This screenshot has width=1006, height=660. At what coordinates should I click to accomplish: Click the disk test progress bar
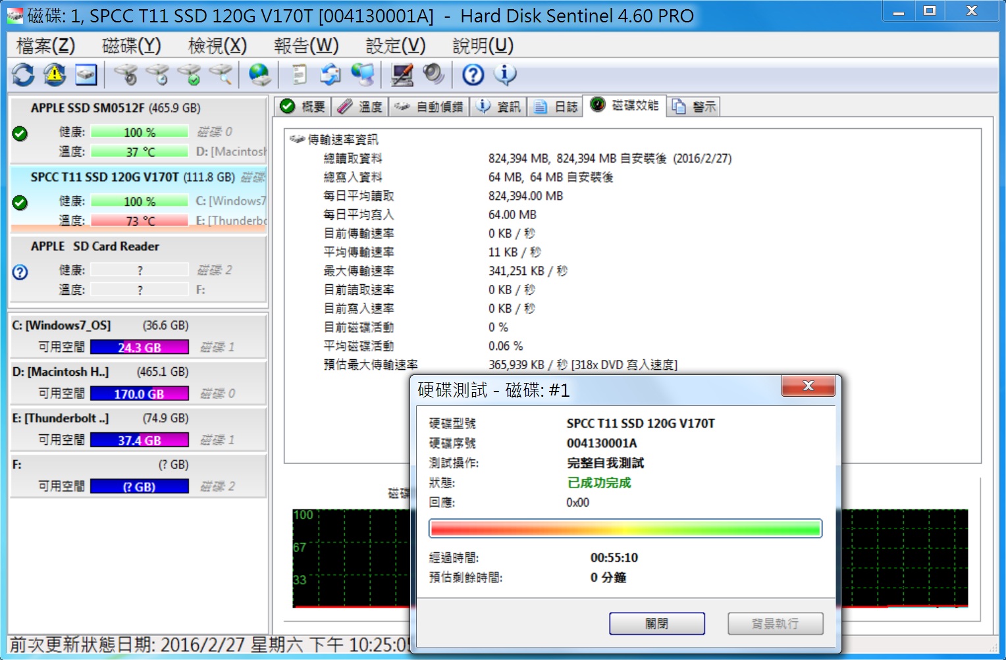click(625, 528)
